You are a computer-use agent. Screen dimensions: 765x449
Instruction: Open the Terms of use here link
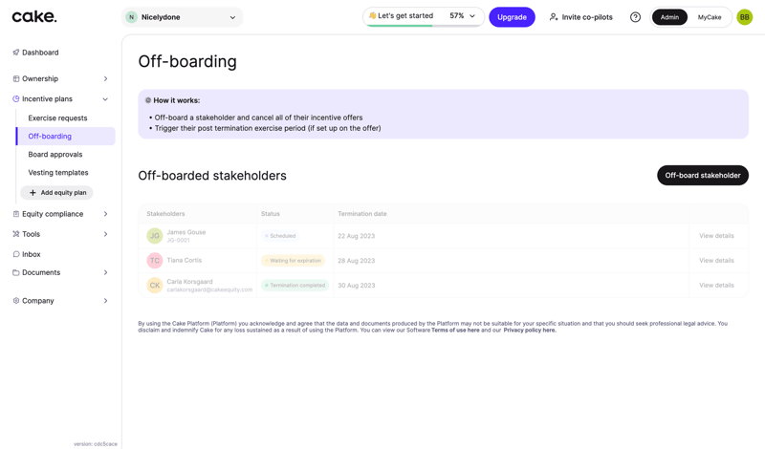455,331
